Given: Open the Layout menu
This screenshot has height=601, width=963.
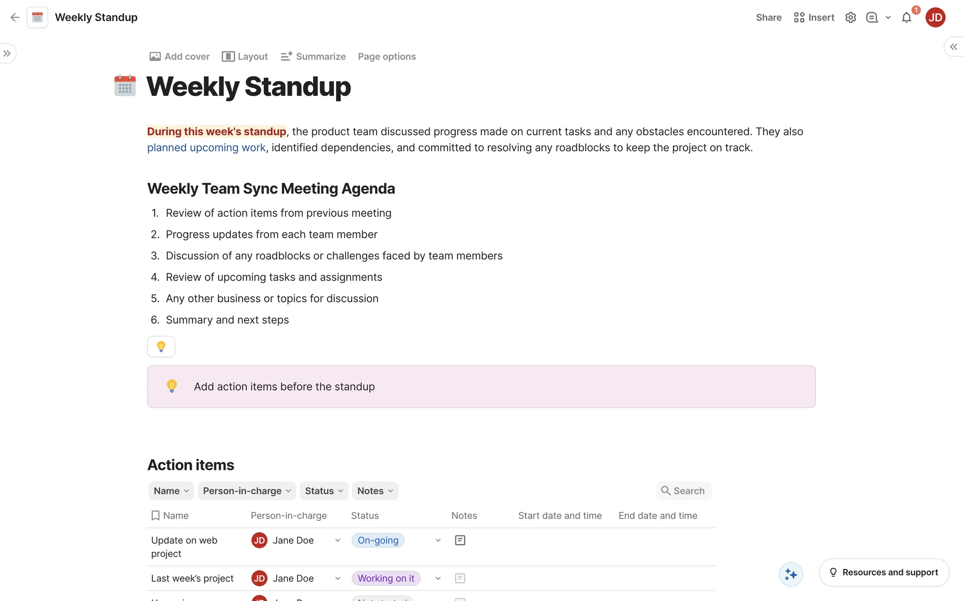Looking at the screenshot, I should point(245,57).
